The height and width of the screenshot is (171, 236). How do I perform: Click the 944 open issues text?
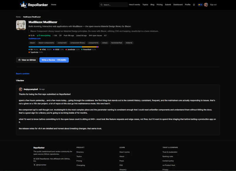[x=95, y=35]
